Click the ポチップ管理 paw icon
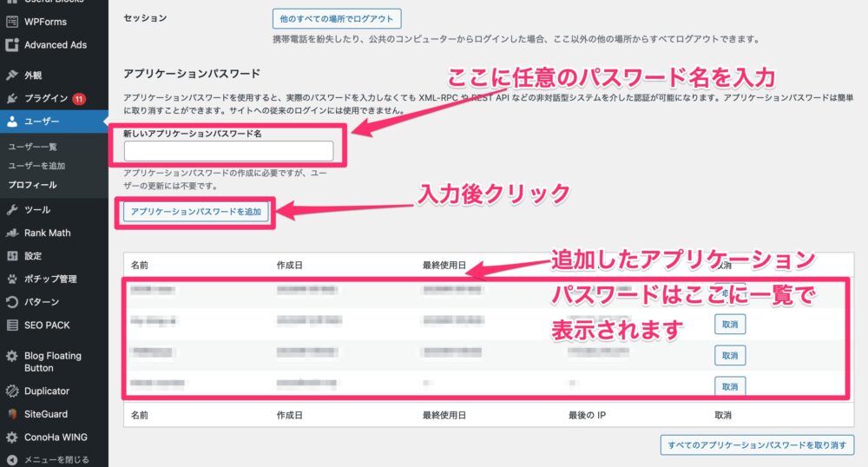 [x=12, y=280]
